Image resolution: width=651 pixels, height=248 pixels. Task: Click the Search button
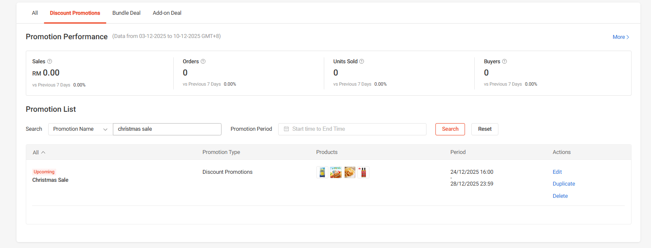450,129
